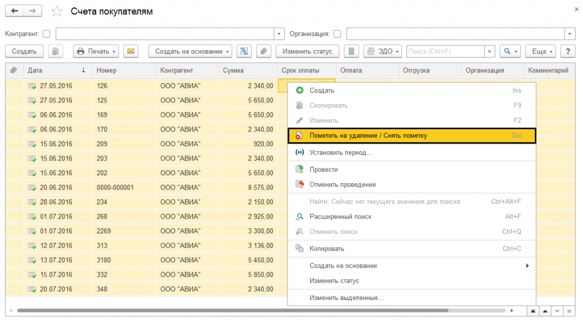The width and height of the screenshot is (583, 321).
Task: Enable the Контрагент filter checkbox
Action: (47, 34)
